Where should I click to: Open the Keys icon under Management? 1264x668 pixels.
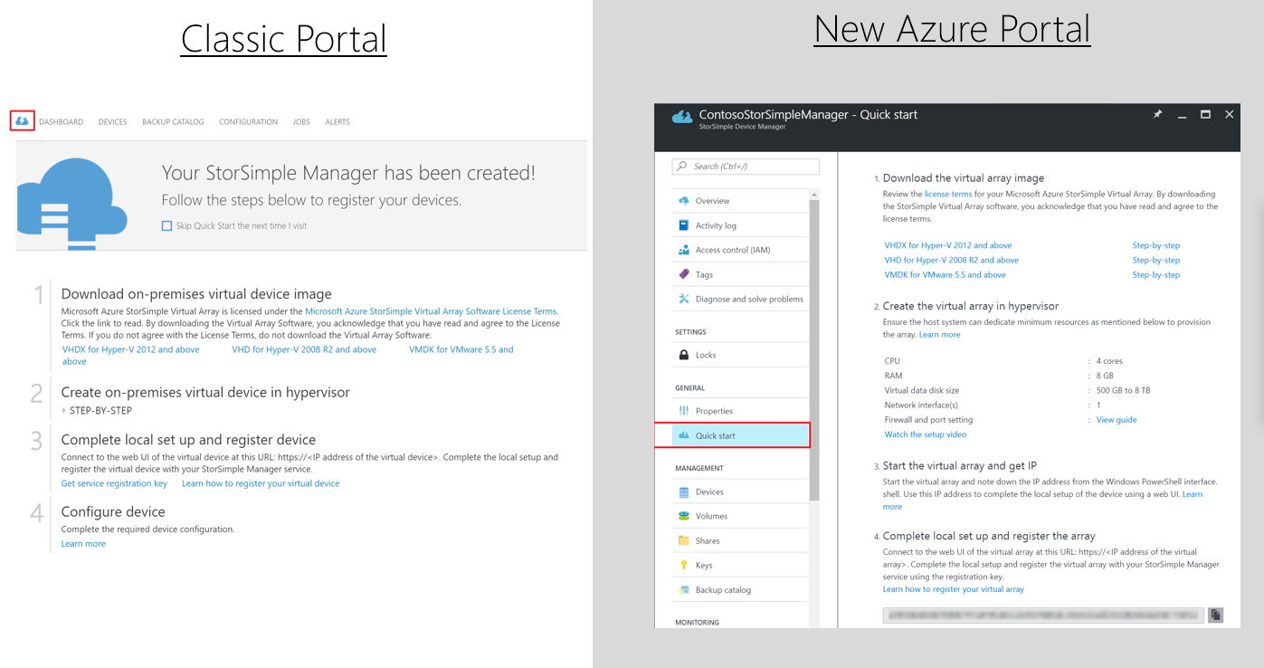[x=684, y=565]
